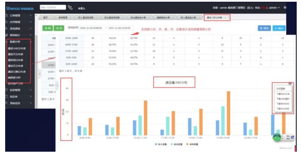Close the 通话小时分布表 tab via its x
Image resolution: width=301 pixels, height=156 pixels.
tap(225, 18)
